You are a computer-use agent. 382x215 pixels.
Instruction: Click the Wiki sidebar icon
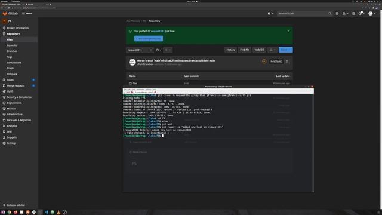point(4,131)
